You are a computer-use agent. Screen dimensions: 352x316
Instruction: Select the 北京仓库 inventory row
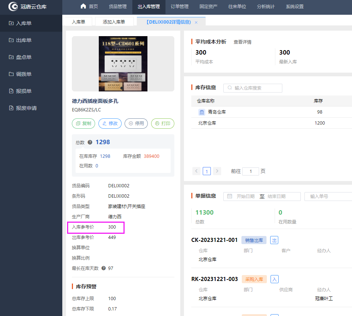271,123
